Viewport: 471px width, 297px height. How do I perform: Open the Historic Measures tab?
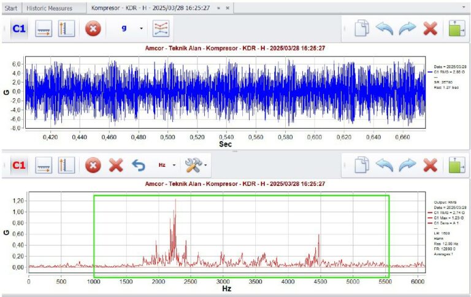tap(49, 8)
